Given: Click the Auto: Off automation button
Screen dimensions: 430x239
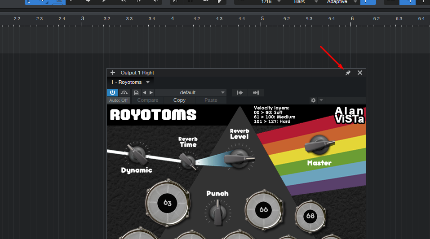Looking at the screenshot, I should (118, 100).
